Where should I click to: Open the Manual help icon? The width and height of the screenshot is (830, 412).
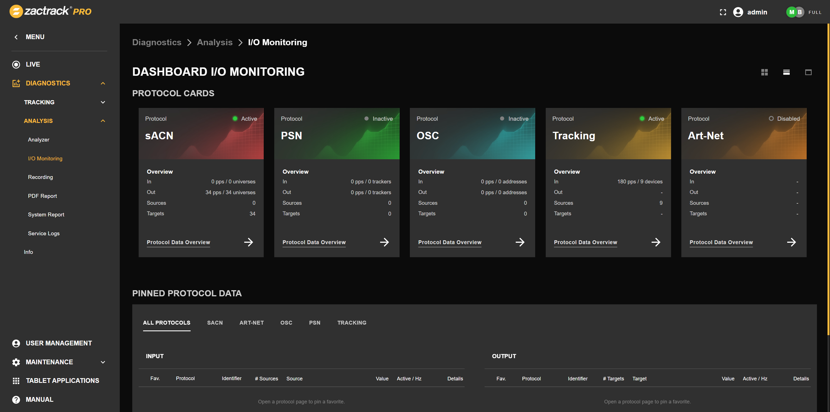16,400
